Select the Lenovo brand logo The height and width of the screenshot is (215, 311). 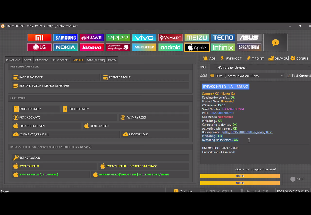(x=92, y=47)
